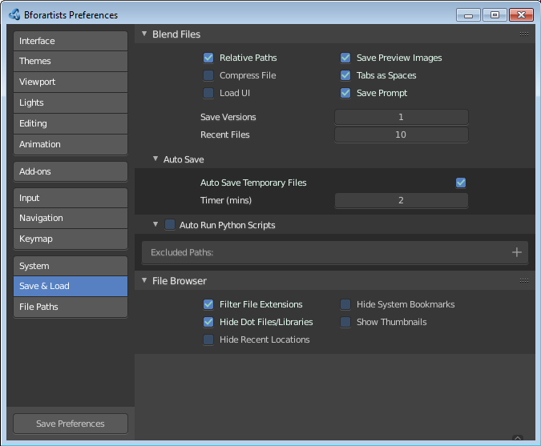Click the Recent Files number field
Screen dimensions: 541x446
tap(402, 135)
